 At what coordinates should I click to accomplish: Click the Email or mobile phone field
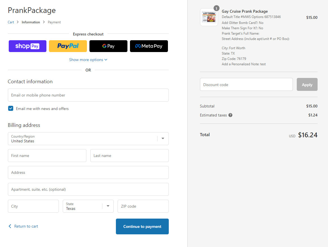point(88,95)
